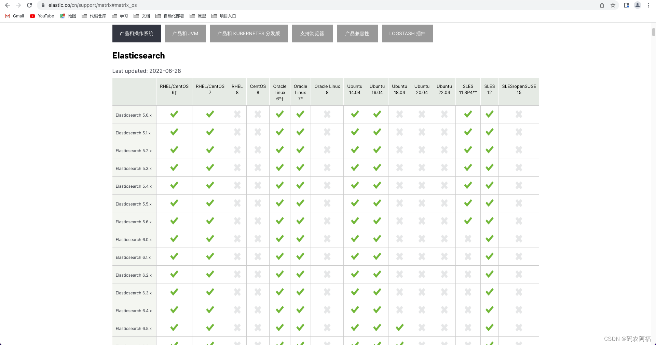
Task: Open the 代码仓库 bookmark folder
Action: (x=94, y=16)
